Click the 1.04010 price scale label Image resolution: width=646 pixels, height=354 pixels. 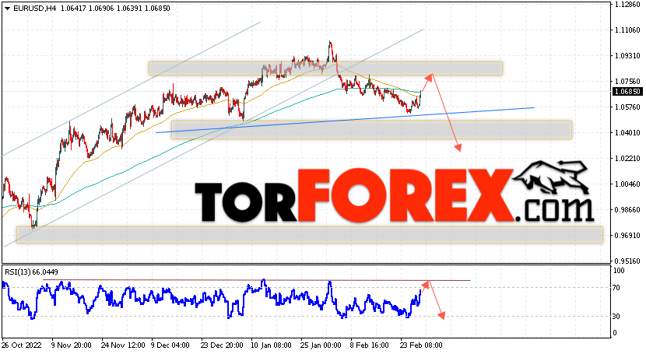click(x=628, y=132)
